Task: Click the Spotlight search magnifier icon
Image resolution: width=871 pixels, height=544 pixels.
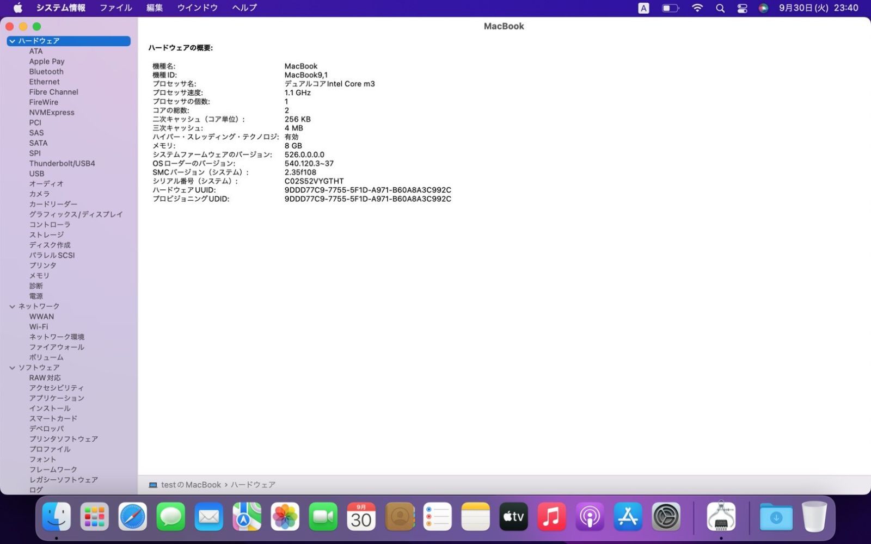Action: coord(720,8)
